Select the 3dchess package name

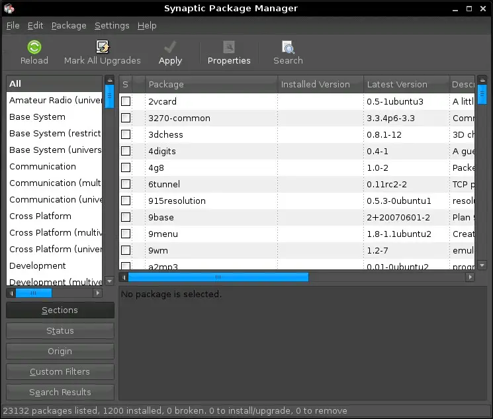coord(165,134)
